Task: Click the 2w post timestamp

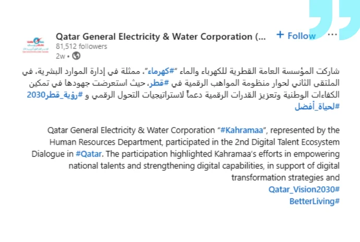Action: [x=60, y=56]
